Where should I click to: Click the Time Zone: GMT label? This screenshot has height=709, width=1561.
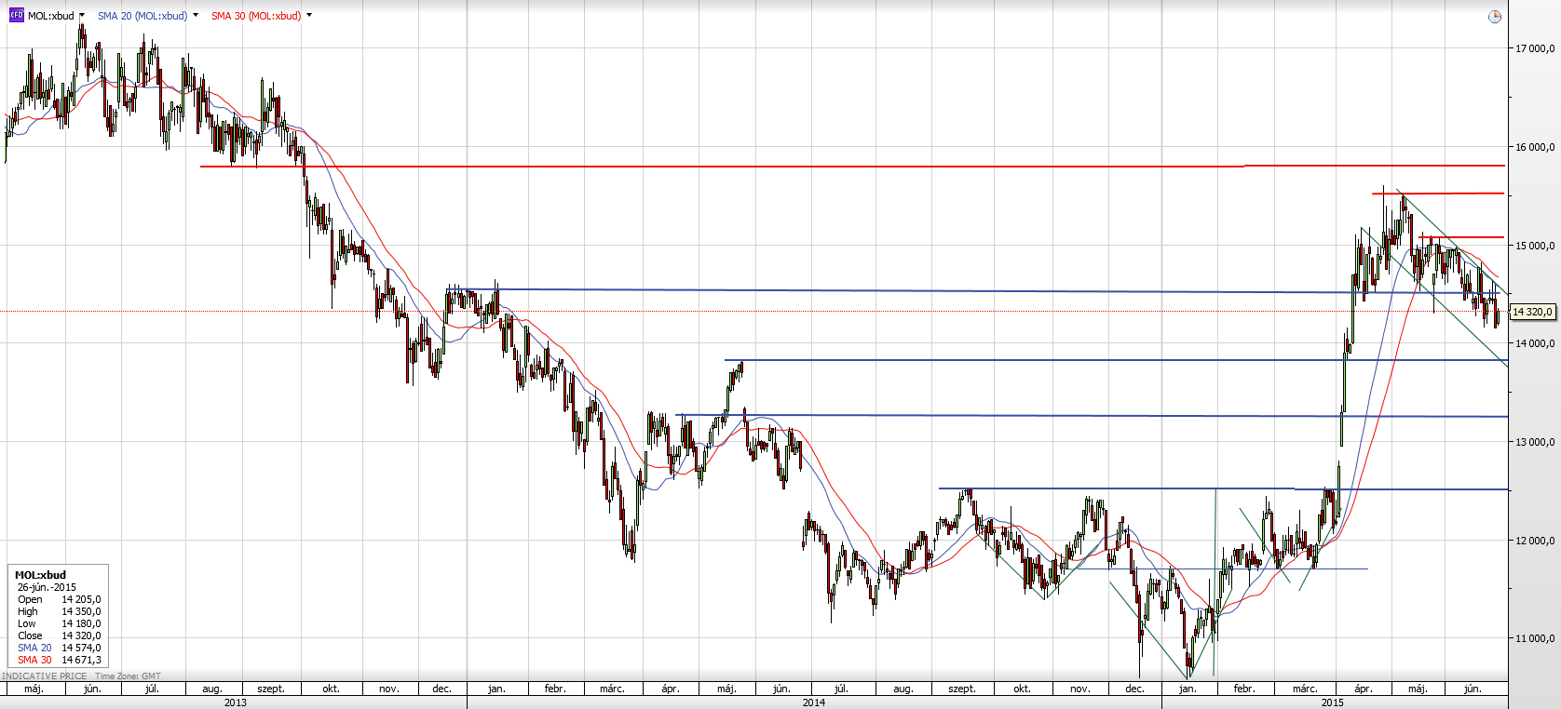(128, 676)
